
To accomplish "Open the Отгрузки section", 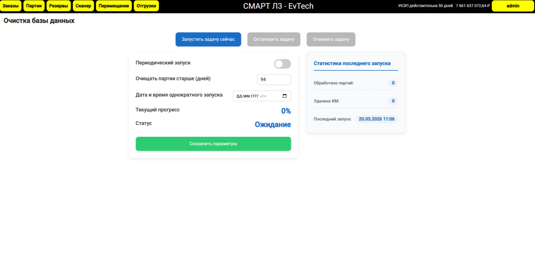I will [x=146, y=6].
